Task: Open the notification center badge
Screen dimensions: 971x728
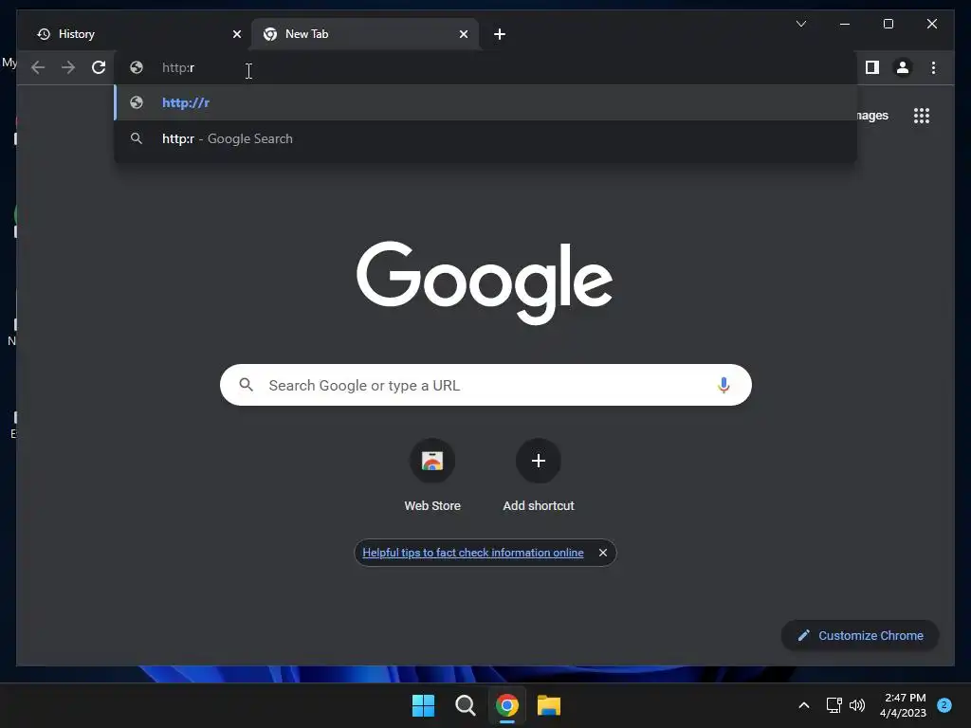Action: tap(944, 705)
